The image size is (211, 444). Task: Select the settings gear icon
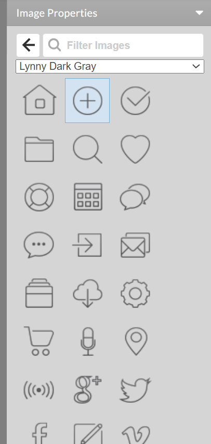[x=135, y=293]
